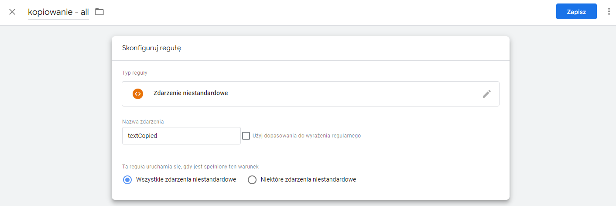616x206 pixels.
Task: Edit the trigger name 'kopiowanie - all'
Action: 58,12
